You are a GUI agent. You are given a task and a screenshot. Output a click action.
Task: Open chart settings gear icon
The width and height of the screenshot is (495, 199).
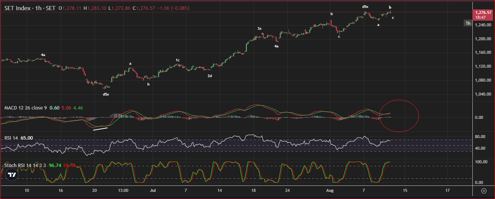coord(484,191)
